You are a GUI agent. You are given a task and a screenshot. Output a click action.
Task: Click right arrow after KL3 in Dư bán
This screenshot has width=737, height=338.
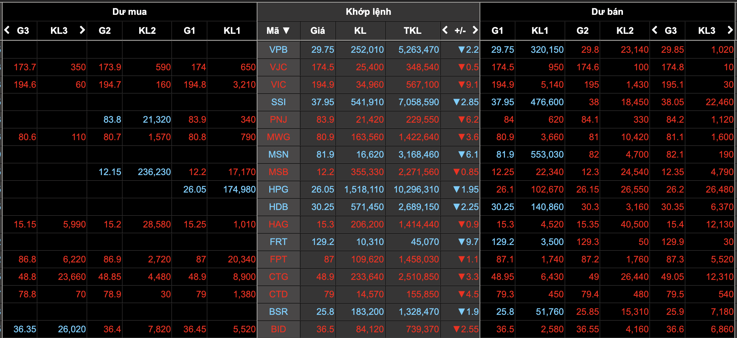point(729,30)
